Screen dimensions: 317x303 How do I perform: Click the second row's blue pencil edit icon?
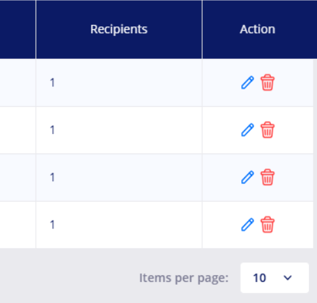pyautogui.click(x=247, y=130)
